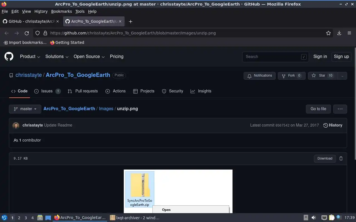Viewport: 356px width, 222px height.
Task: Open the Firefox hamburger application menu
Action: click(x=349, y=33)
